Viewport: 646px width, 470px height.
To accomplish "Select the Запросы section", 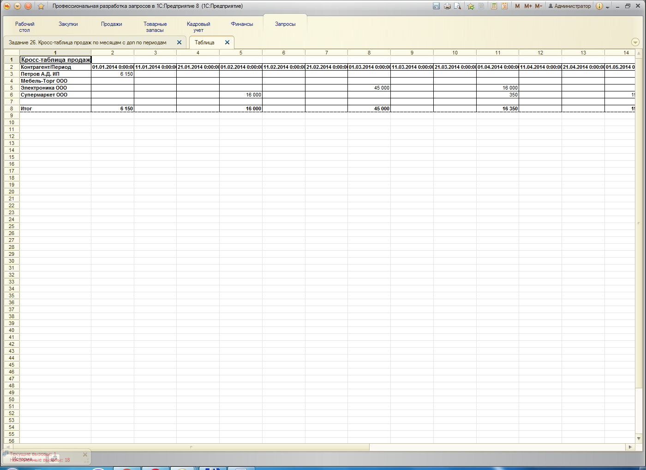I will tap(285, 24).
